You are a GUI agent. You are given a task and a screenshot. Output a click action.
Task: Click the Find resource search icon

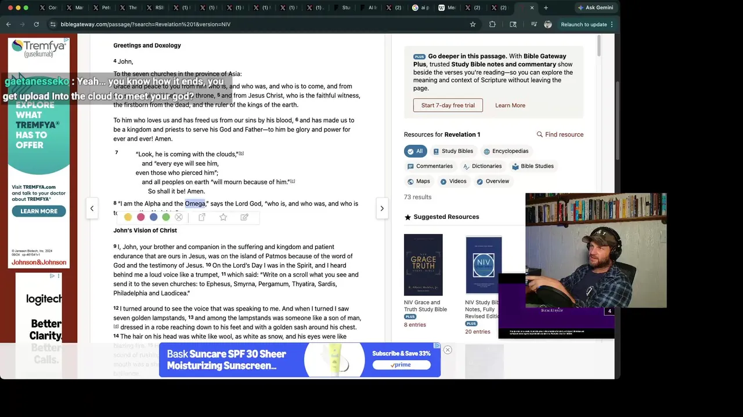(540, 134)
